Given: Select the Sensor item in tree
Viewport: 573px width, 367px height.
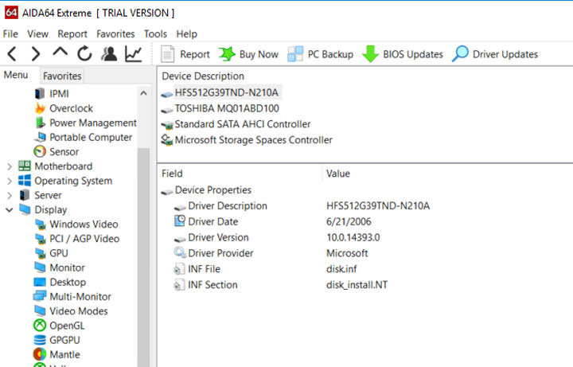Looking at the screenshot, I should coord(64,151).
